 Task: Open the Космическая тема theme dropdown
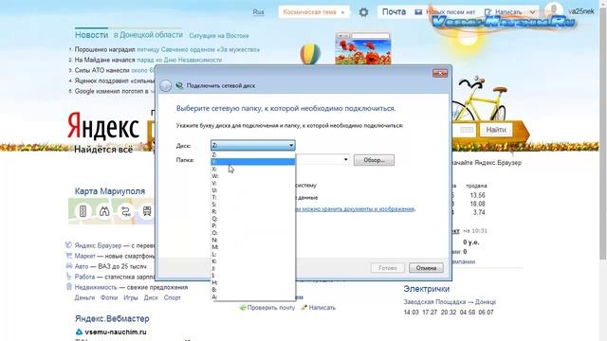[314, 12]
